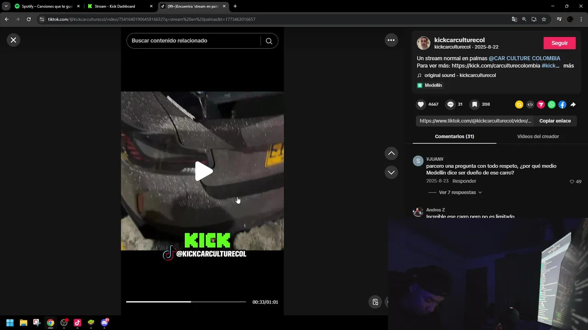Open the Chrome profile avatar
Image resolution: width=588 pixels, height=330 pixels.
pyautogui.click(x=570, y=19)
